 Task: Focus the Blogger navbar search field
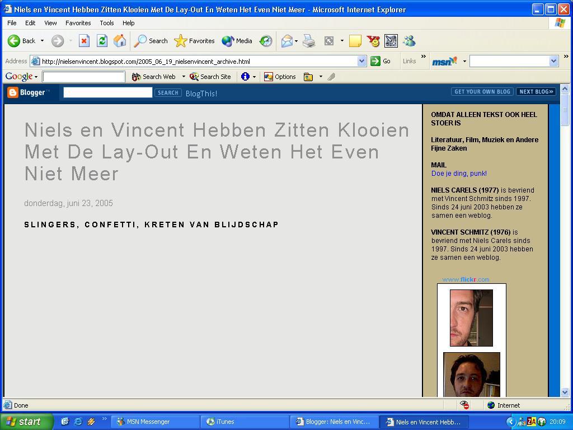coord(108,92)
